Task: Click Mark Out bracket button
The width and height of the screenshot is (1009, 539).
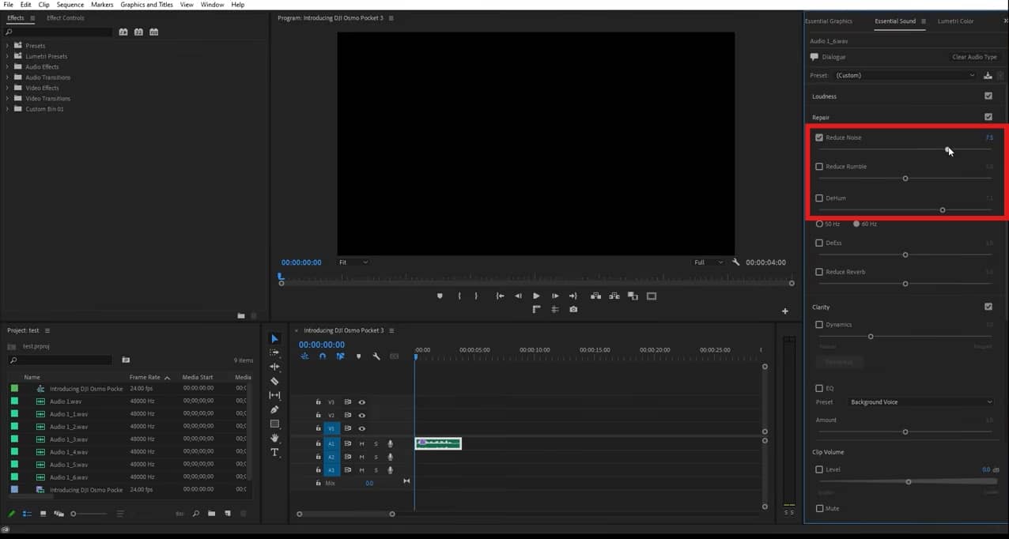Action: click(x=476, y=296)
